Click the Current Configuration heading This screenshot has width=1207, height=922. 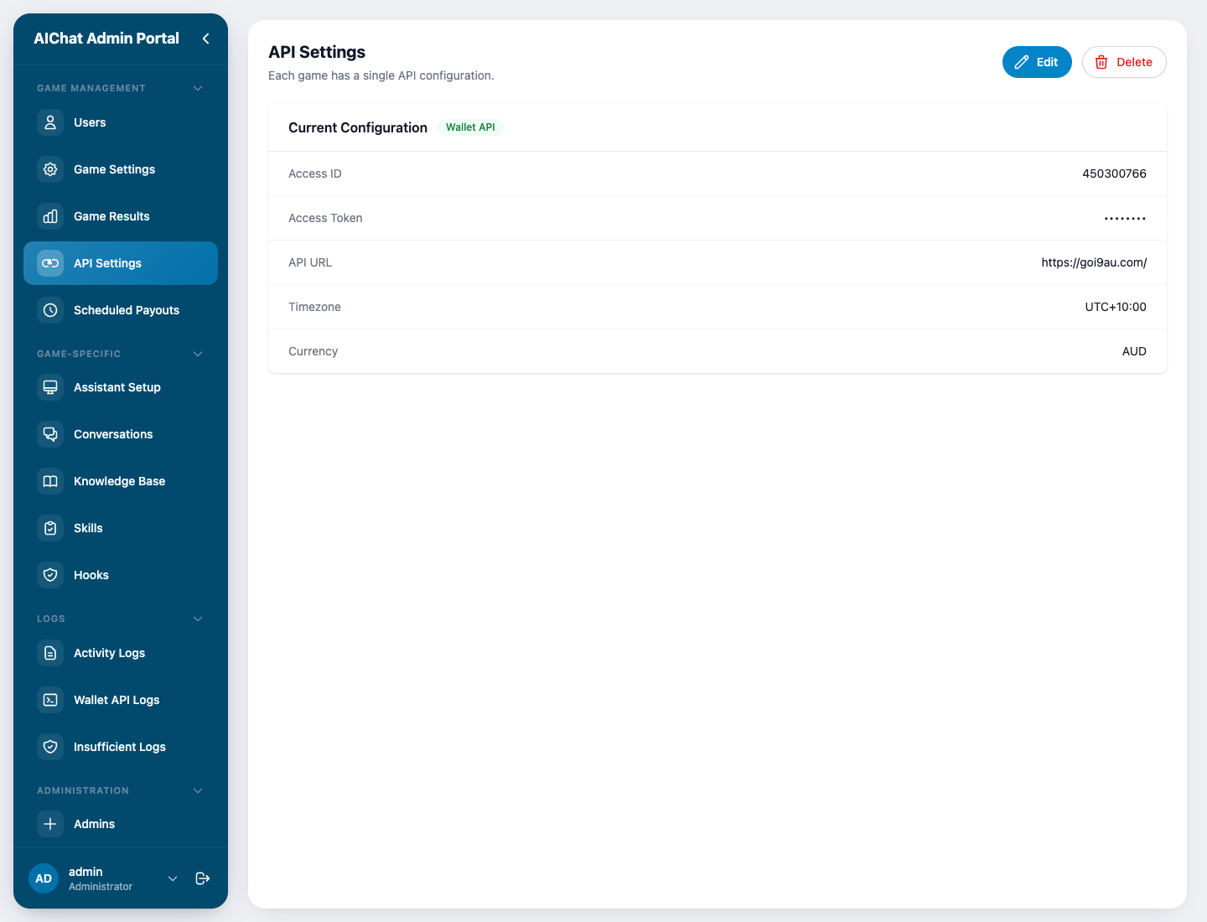(x=358, y=127)
